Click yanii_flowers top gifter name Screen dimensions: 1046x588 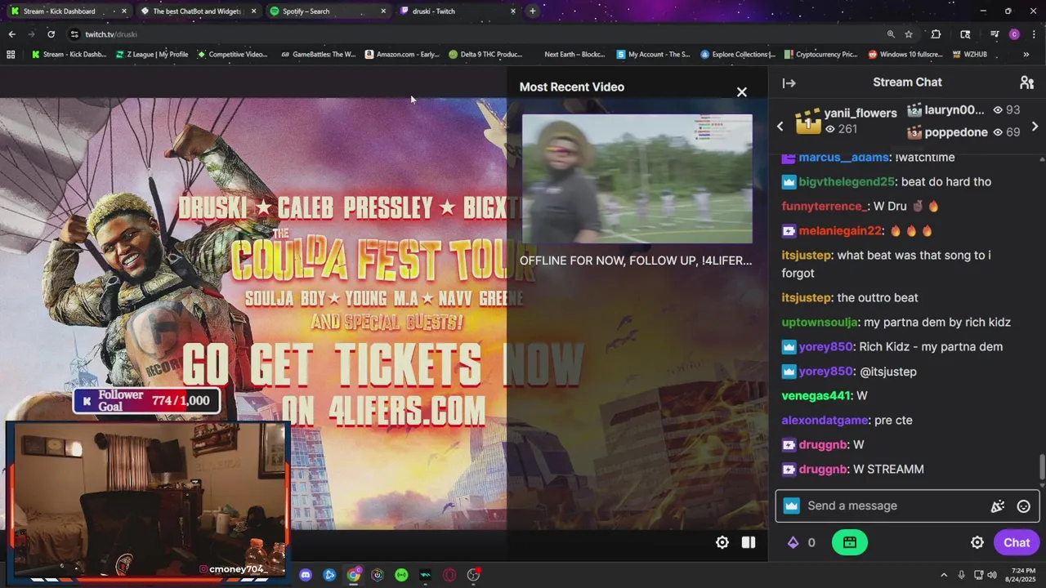pos(860,113)
